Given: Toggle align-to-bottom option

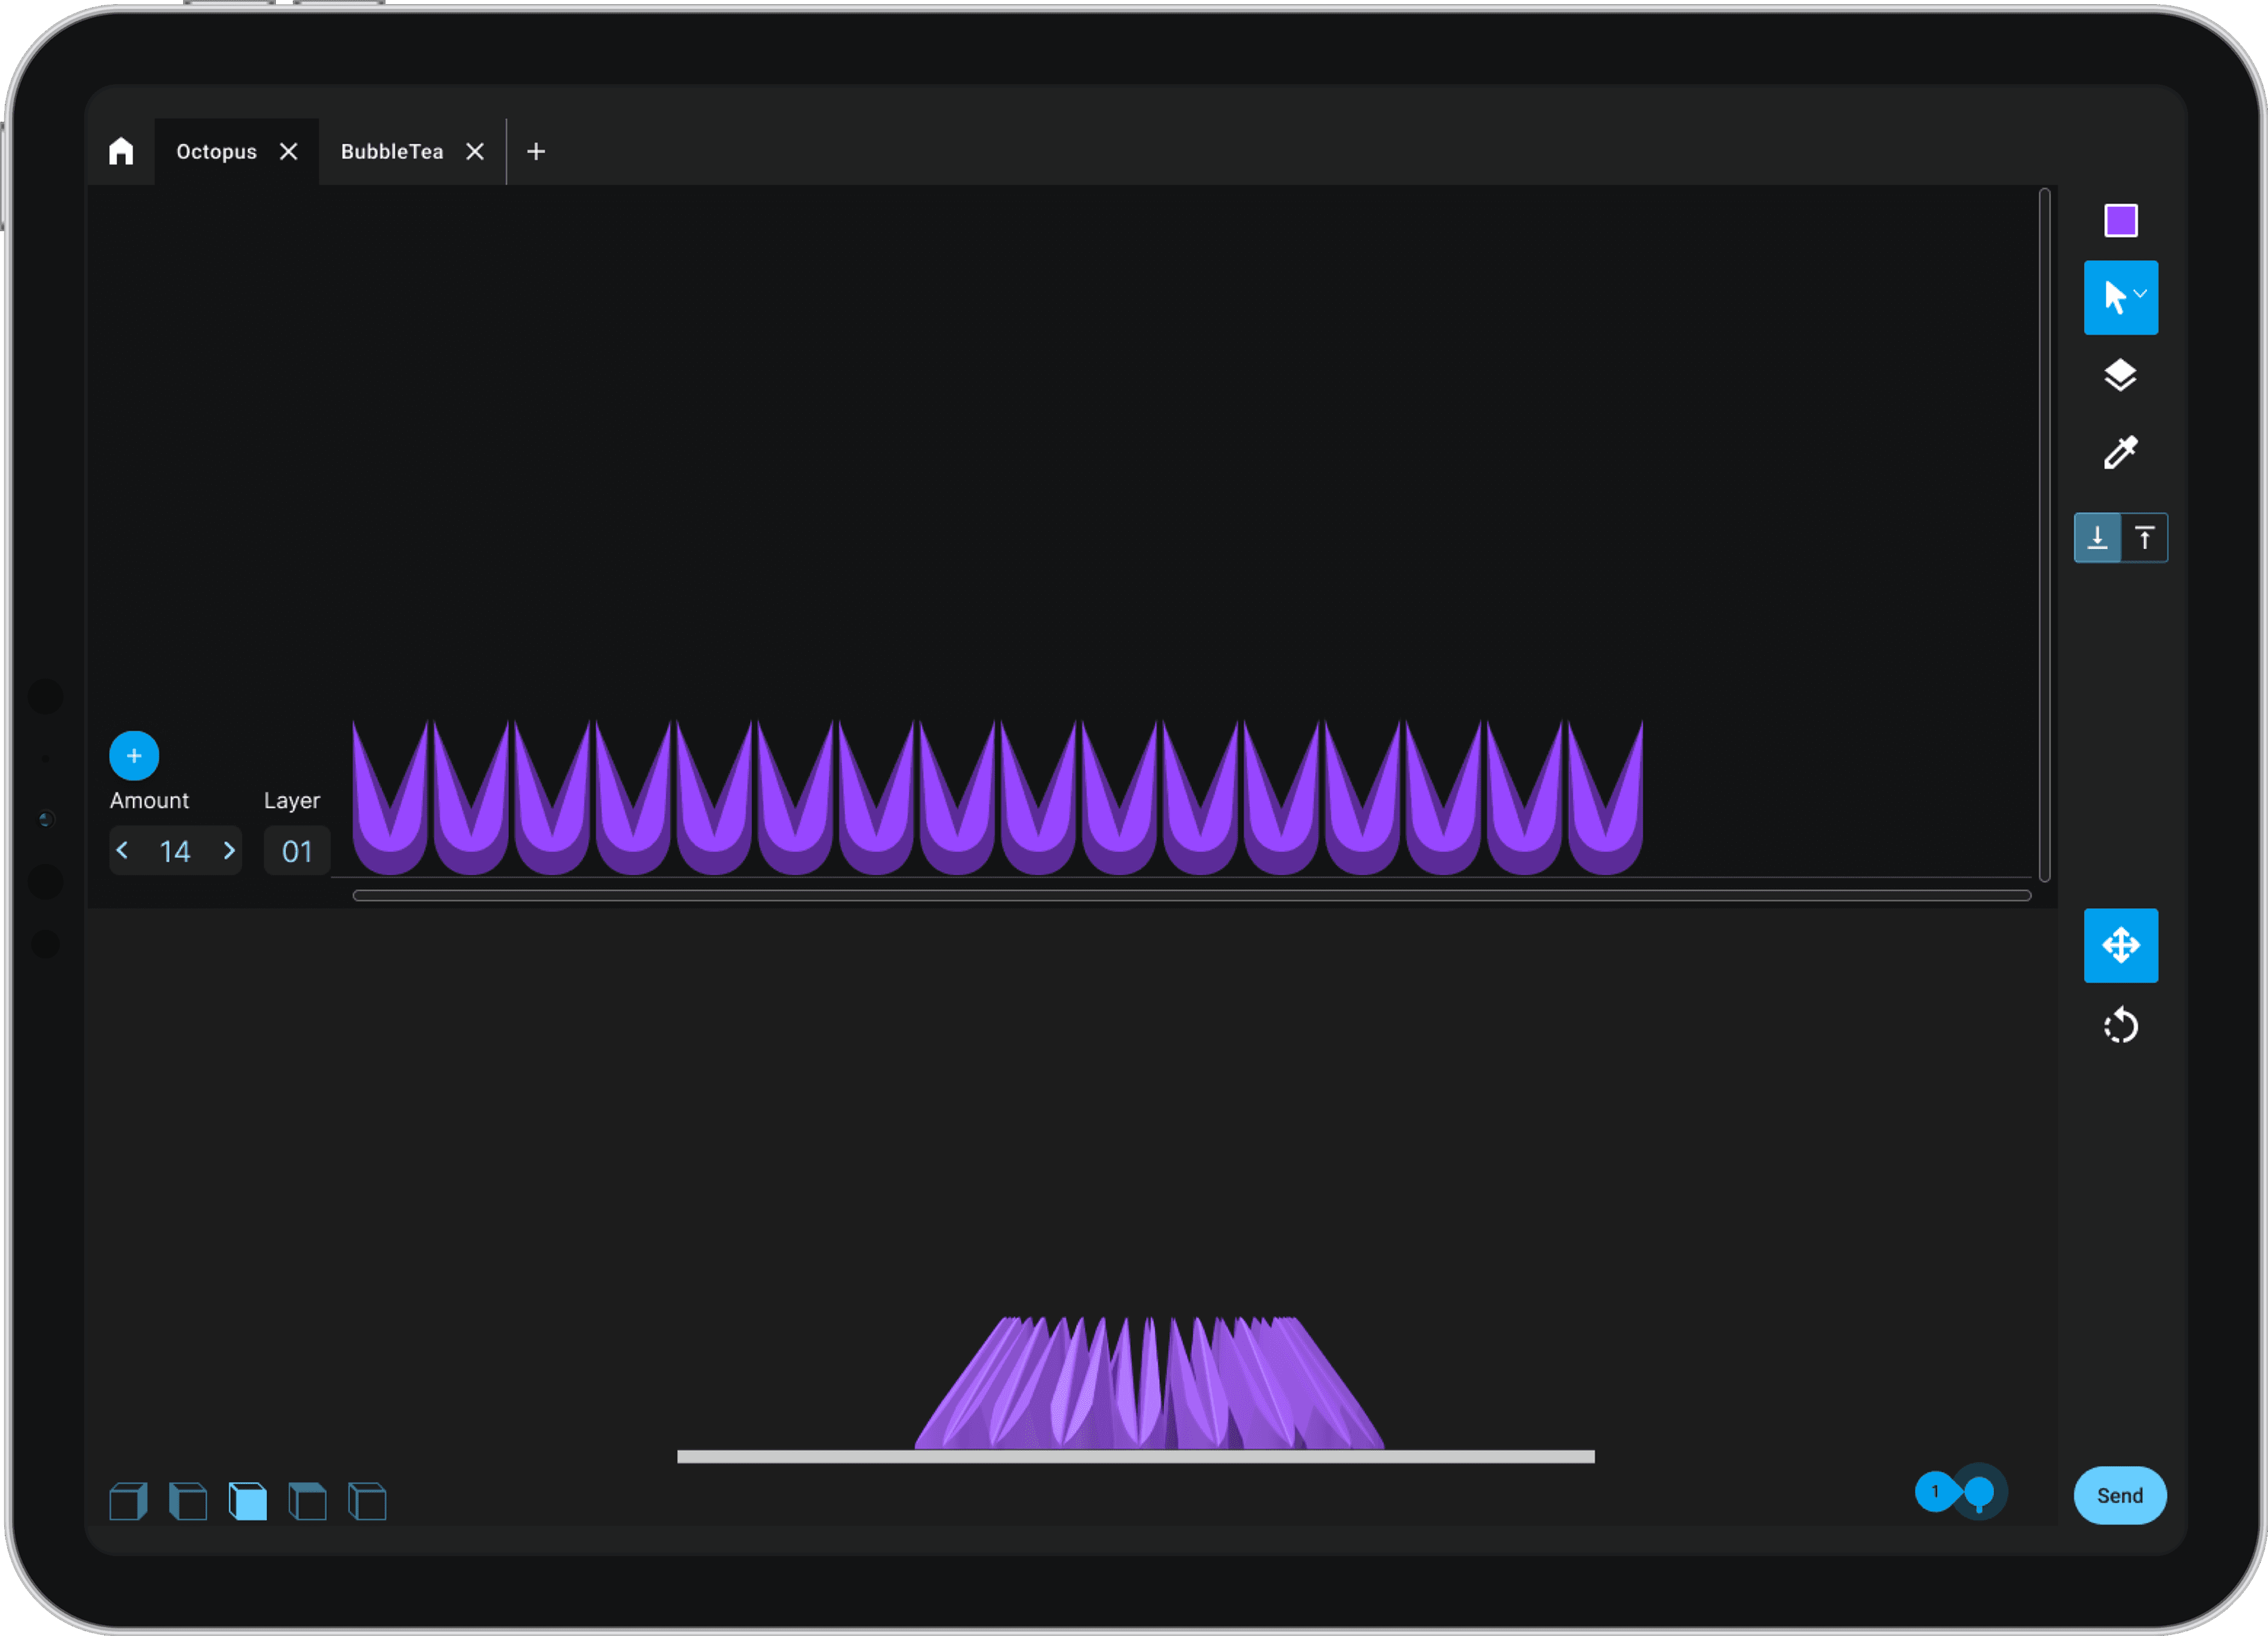Looking at the screenshot, I should coord(2097,538).
